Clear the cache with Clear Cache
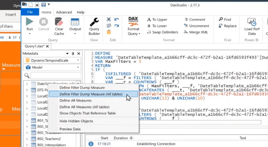 coord(59,26)
